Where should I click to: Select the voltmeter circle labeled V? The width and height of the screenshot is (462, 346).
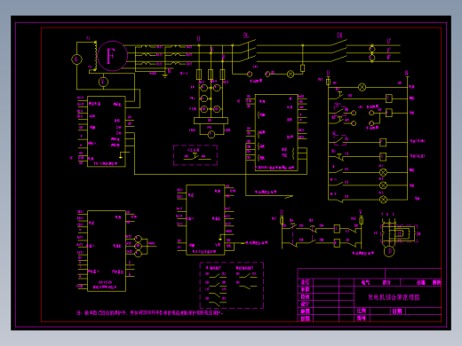[x=103, y=82]
